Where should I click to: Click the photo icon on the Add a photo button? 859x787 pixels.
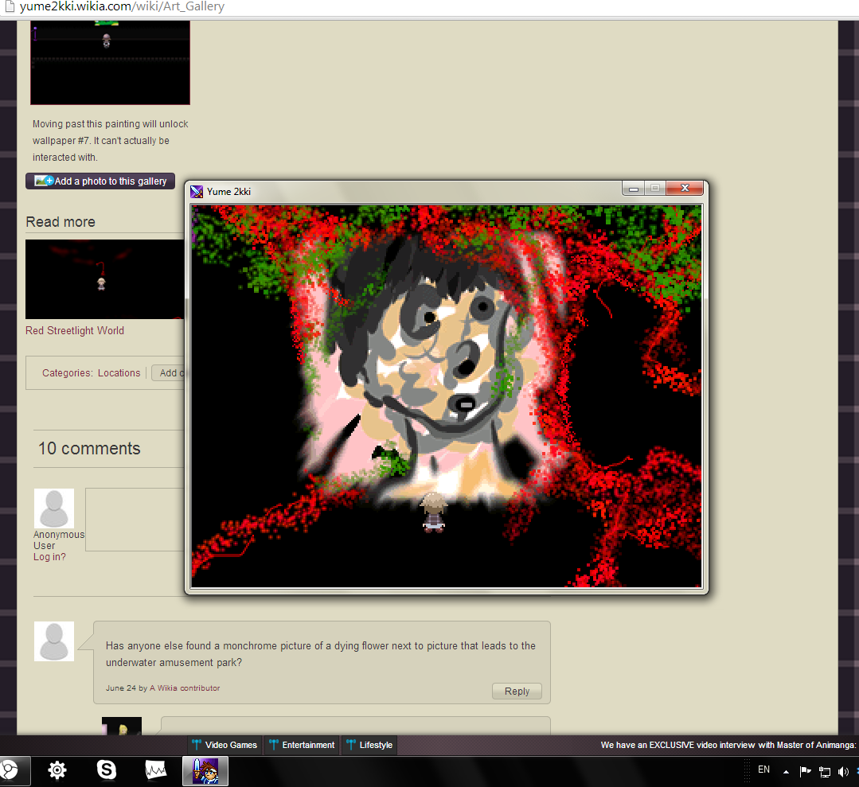[44, 181]
